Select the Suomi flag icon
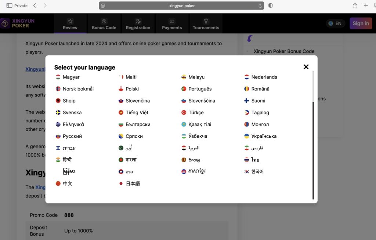Image resolution: width=376 pixels, height=240 pixels. [x=246, y=101]
